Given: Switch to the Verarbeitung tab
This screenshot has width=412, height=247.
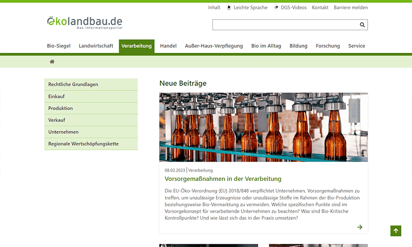Looking at the screenshot, I should (136, 46).
